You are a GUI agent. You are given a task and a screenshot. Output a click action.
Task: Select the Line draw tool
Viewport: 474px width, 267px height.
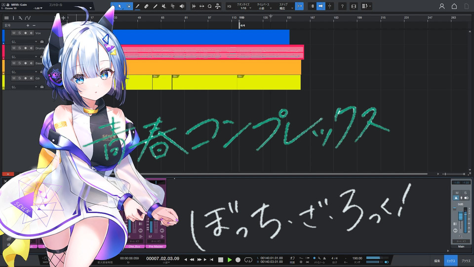(x=155, y=6)
